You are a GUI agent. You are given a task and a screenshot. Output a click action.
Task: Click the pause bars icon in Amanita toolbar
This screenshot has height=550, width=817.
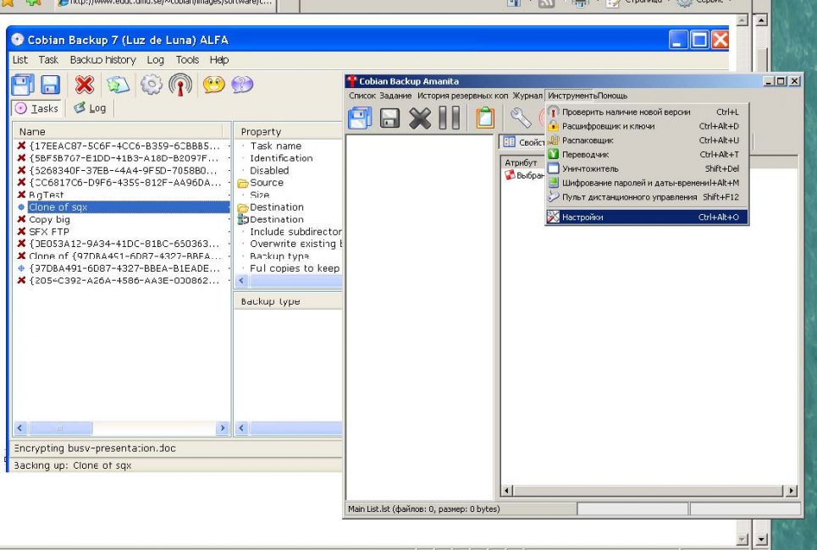(x=450, y=118)
